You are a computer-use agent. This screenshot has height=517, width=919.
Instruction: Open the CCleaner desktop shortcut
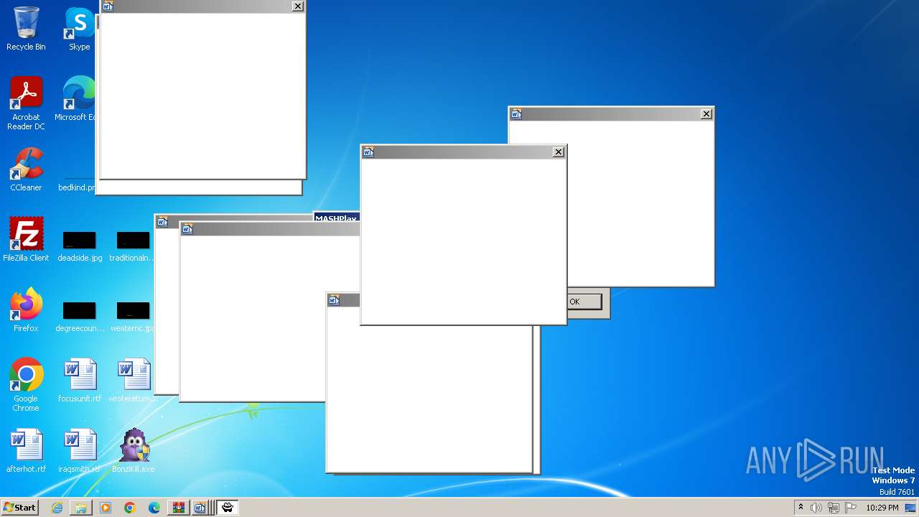[26, 169]
